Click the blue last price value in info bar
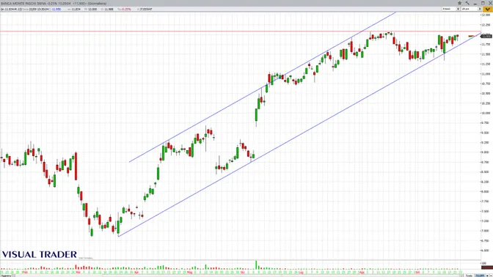Image resolution: width=493 pixels, height=277 pixels. coord(56,9)
